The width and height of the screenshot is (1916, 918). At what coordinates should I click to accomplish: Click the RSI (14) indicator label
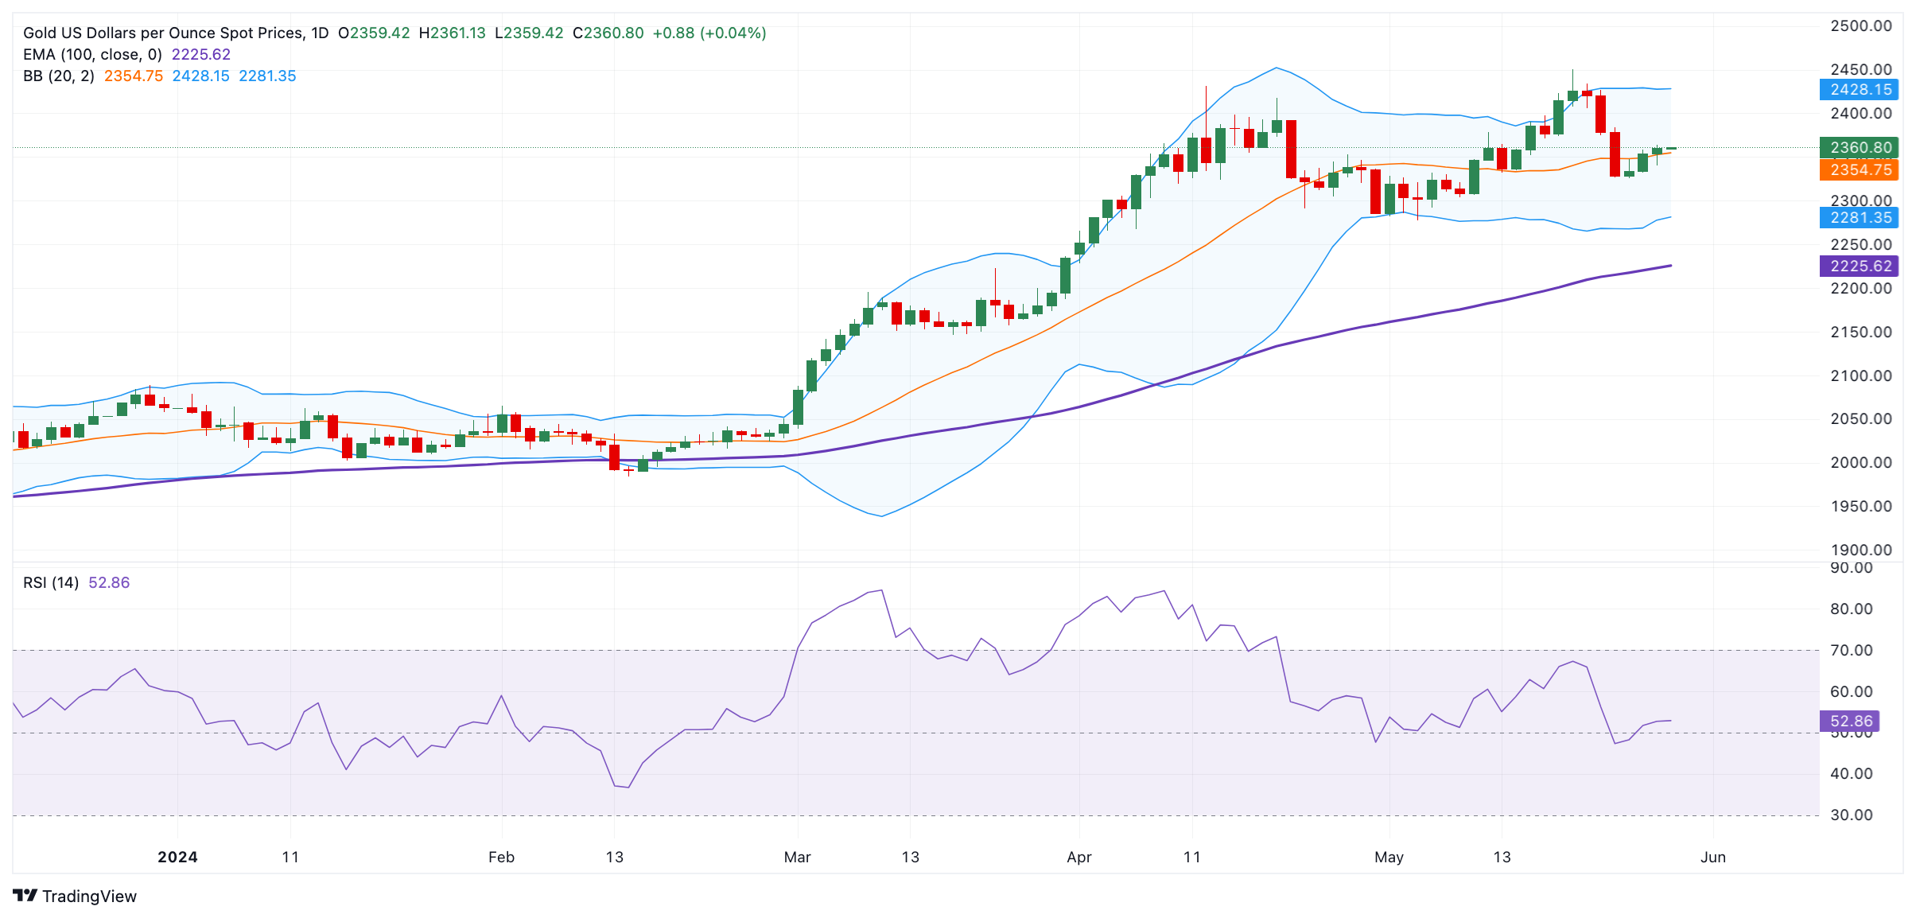[x=51, y=582]
